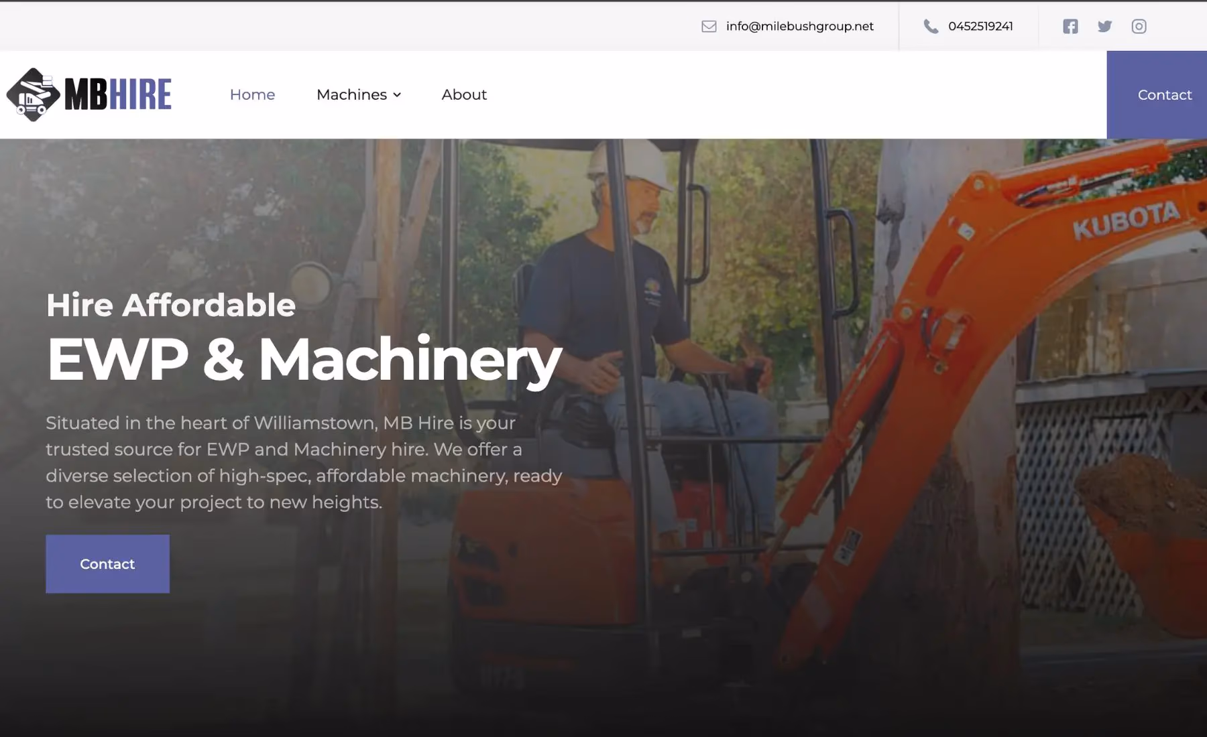
Task: Click the info@milebushgroup.net email link
Action: tap(799, 26)
